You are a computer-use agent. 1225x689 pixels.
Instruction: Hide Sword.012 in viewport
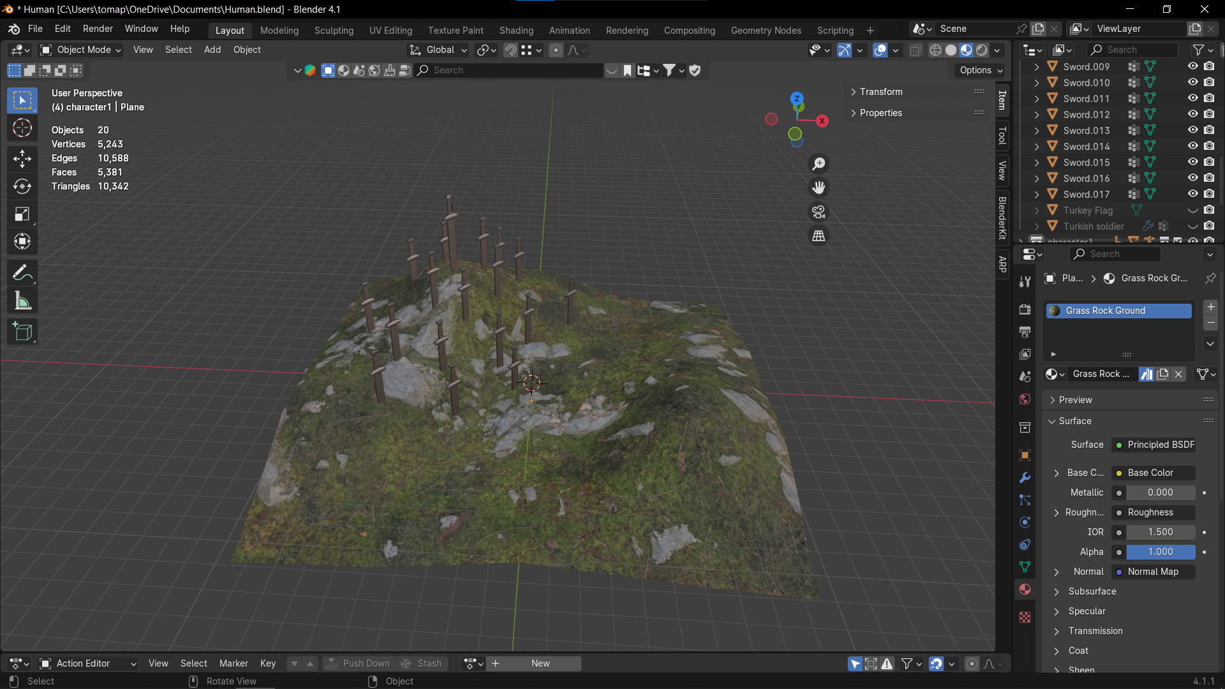point(1192,114)
